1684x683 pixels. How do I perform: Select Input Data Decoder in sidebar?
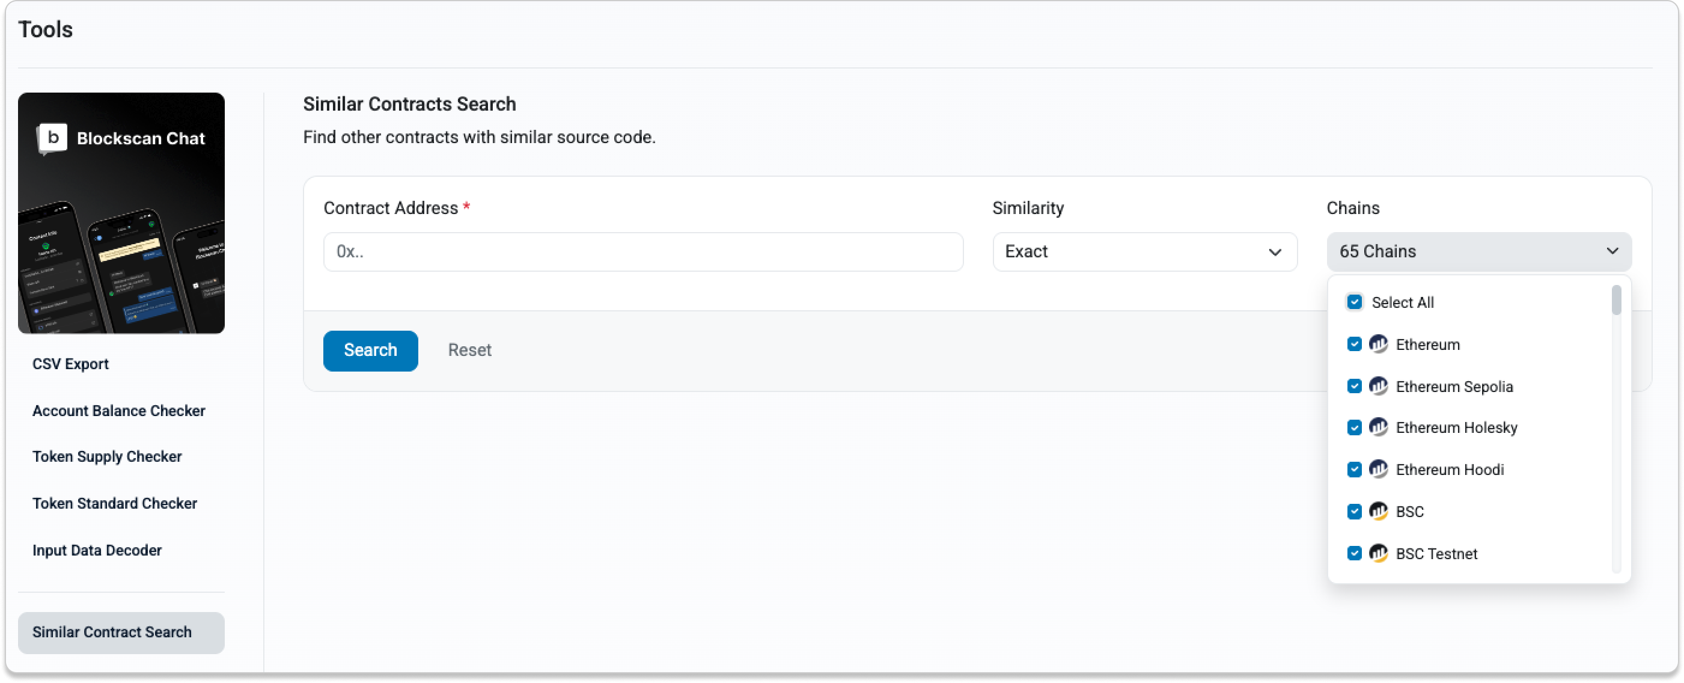click(x=97, y=550)
